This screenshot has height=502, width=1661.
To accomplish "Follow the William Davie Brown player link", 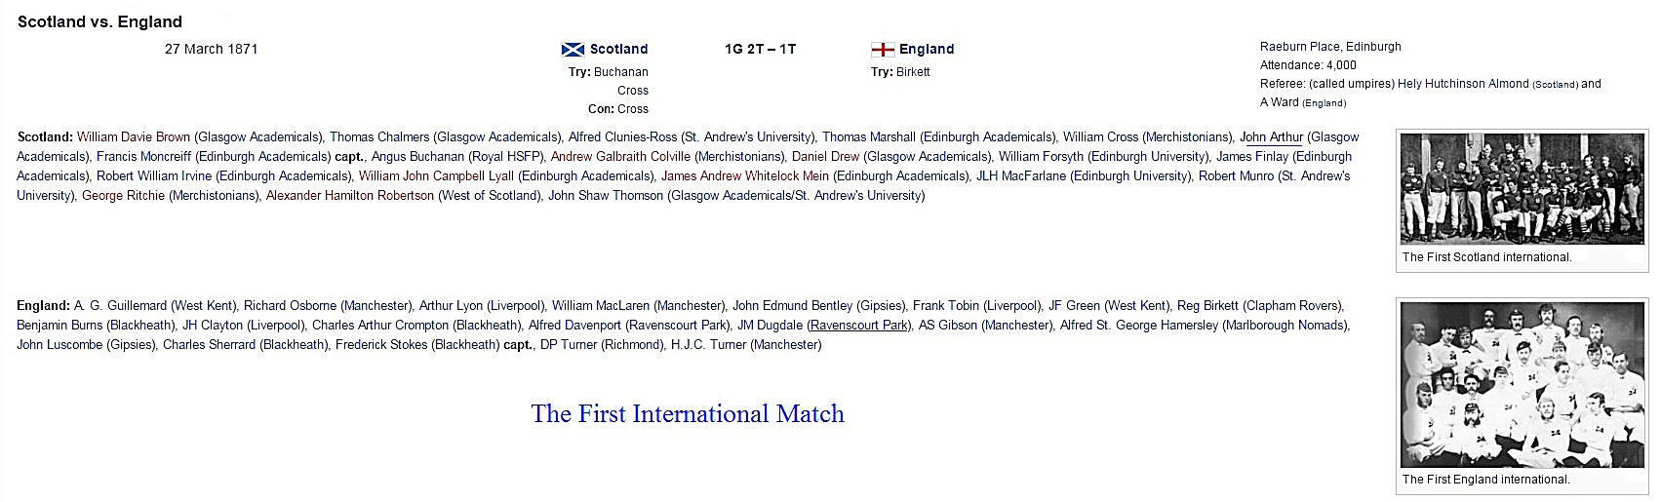I will [x=134, y=137].
